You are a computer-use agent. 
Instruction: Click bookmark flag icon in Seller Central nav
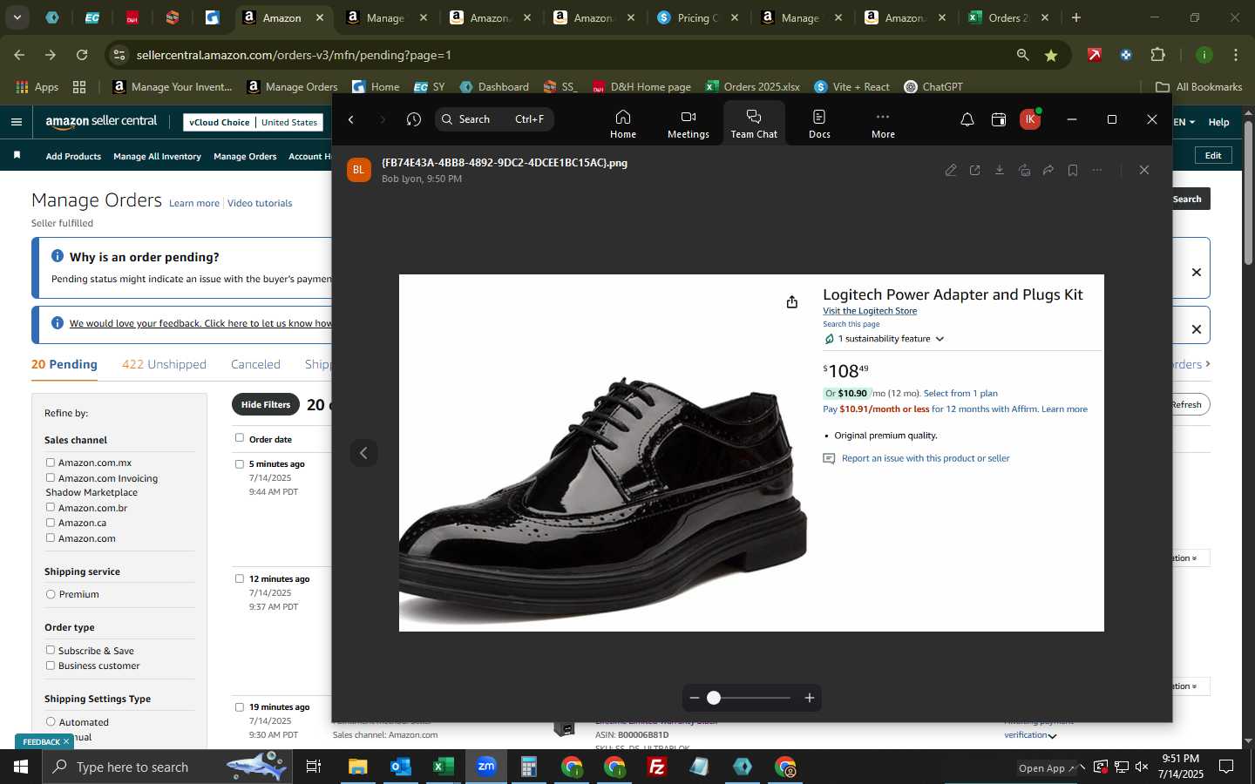(17, 155)
